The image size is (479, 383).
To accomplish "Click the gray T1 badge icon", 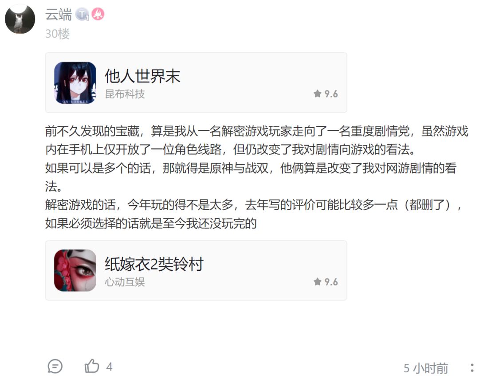I will [x=82, y=14].
